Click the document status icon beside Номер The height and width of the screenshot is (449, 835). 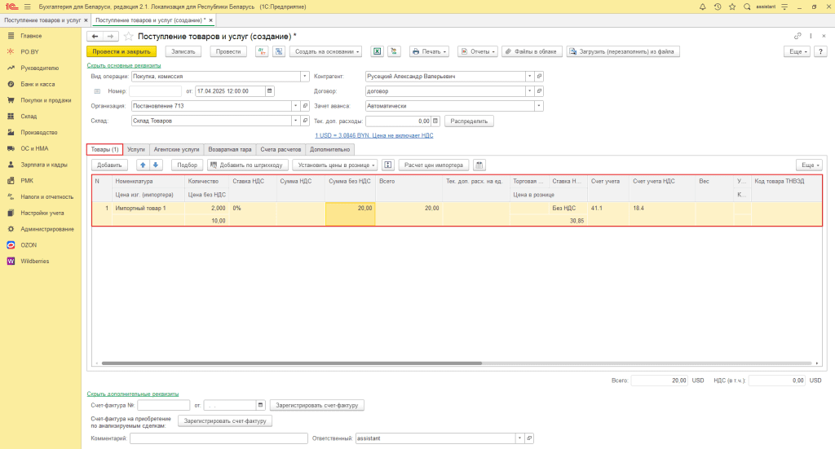98,91
